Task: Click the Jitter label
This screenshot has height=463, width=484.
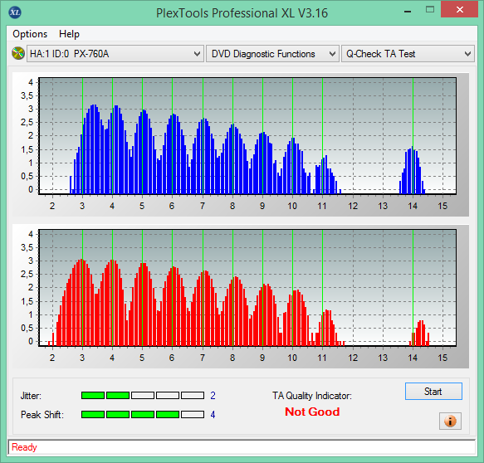Action: (31, 396)
